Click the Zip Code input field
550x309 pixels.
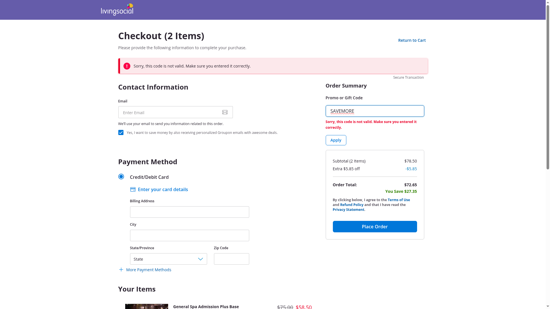[231, 259]
